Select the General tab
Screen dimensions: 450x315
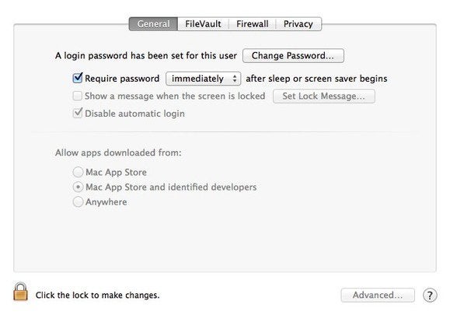(154, 24)
